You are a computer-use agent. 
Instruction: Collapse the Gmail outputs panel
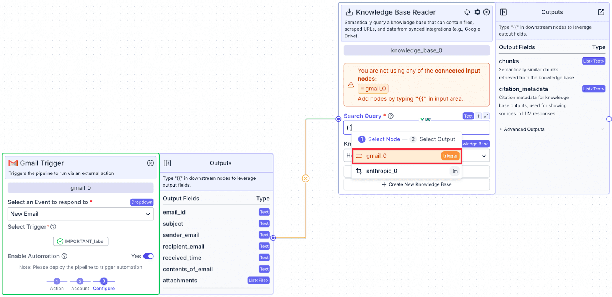point(167,163)
